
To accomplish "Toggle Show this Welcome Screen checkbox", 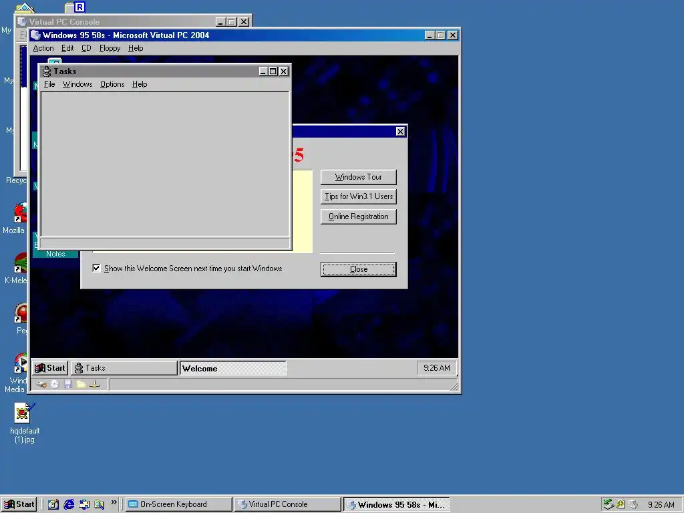I will click(x=96, y=268).
